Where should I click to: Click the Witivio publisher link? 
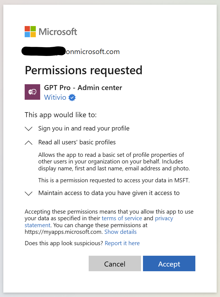pyautogui.click(x=55, y=97)
